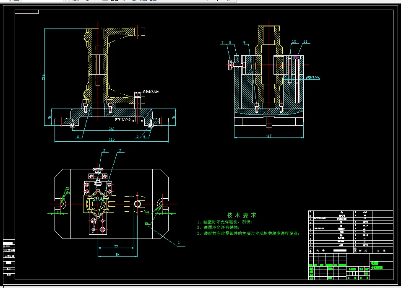Select the ø14H7/n6 fit annotation
The width and height of the screenshot is (401, 288).
tap(151, 91)
